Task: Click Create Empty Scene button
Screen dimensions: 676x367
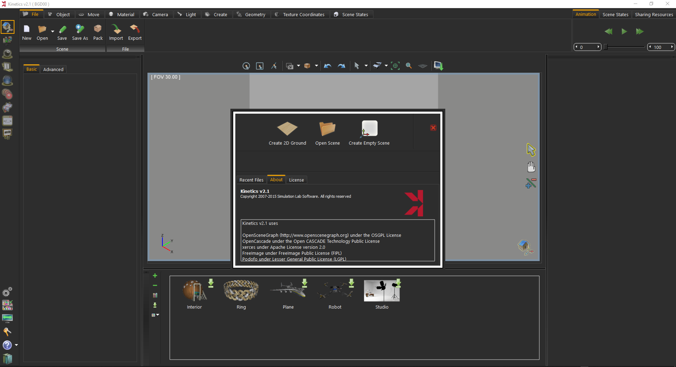Action: 369,133
